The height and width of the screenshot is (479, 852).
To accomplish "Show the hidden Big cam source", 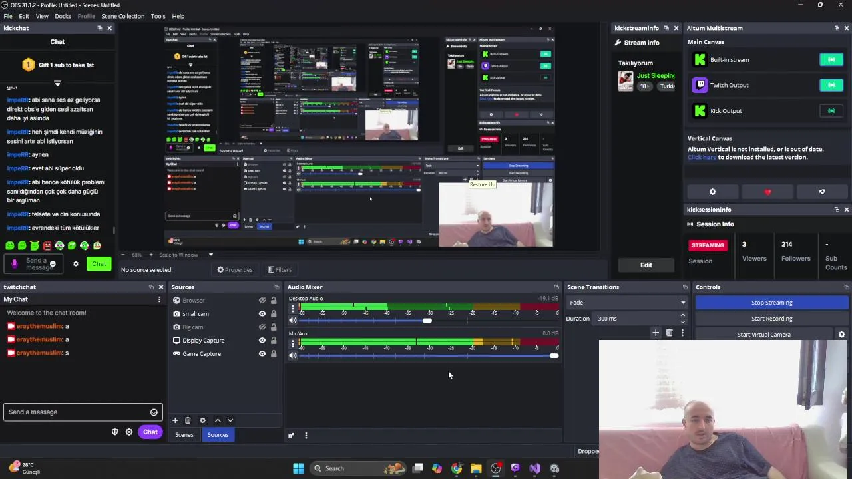I will (x=262, y=327).
